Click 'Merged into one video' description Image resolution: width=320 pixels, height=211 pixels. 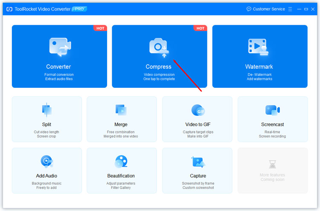pyautogui.click(x=121, y=136)
